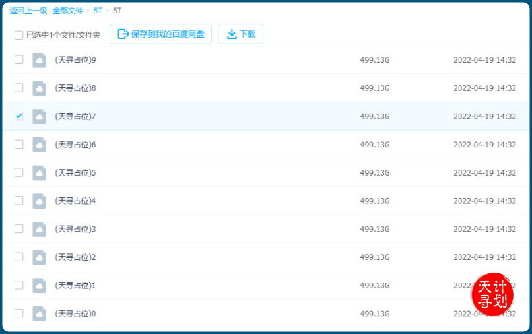This screenshot has height=334, width=532.
Task: Navigate to parent 5T breadcrumb folder
Action: click(98, 11)
